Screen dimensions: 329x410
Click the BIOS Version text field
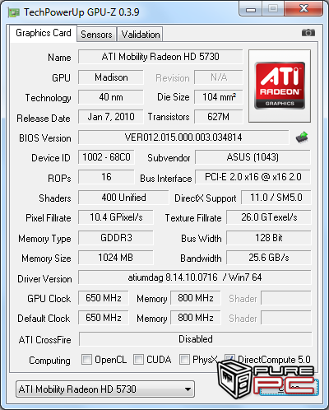click(x=183, y=137)
